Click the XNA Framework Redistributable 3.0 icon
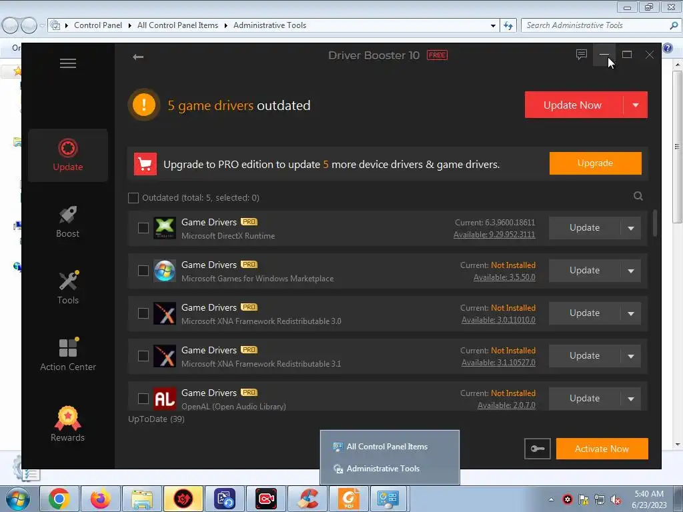Screen dimensions: 683x512 165,313
